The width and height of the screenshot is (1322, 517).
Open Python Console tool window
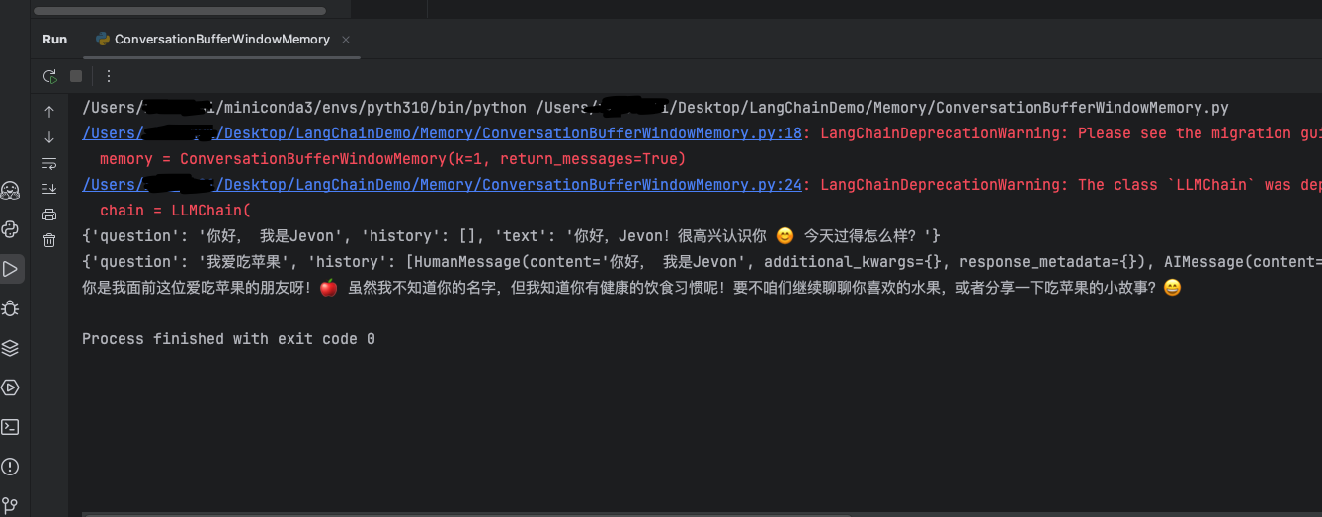11,229
